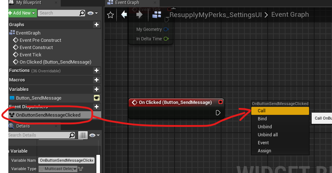Navigate forward with right arrow button
332x173 pixels.
pyautogui.click(x=139, y=15)
